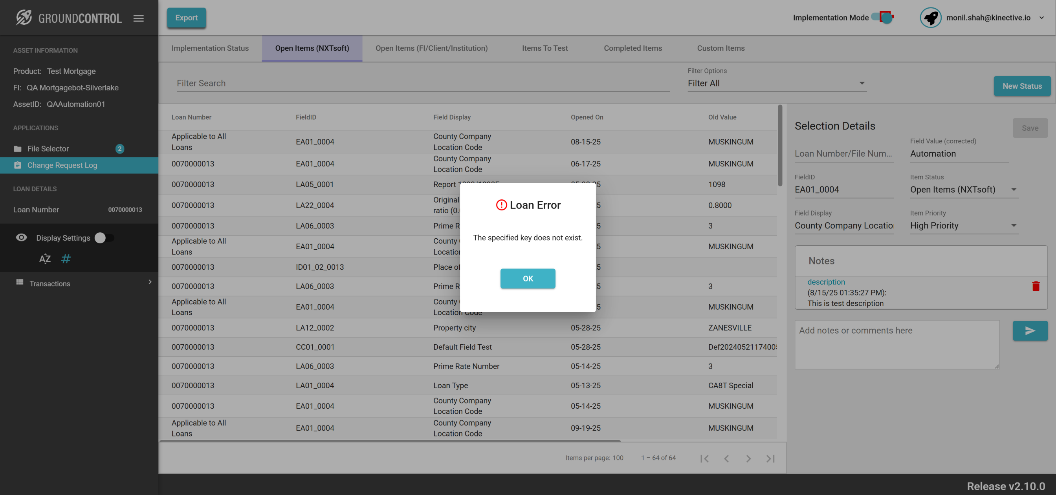Click OK in Loan Error dialog
This screenshot has width=1056, height=495.
[528, 279]
